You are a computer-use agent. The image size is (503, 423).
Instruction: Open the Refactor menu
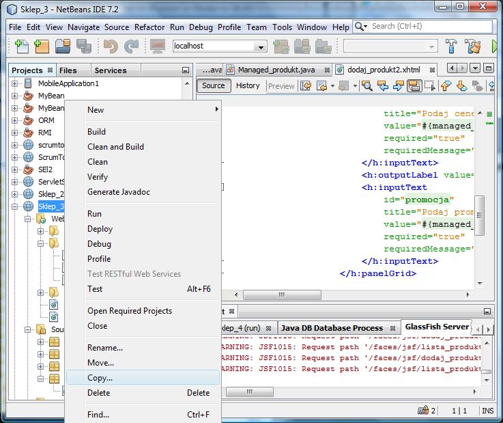coord(149,27)
